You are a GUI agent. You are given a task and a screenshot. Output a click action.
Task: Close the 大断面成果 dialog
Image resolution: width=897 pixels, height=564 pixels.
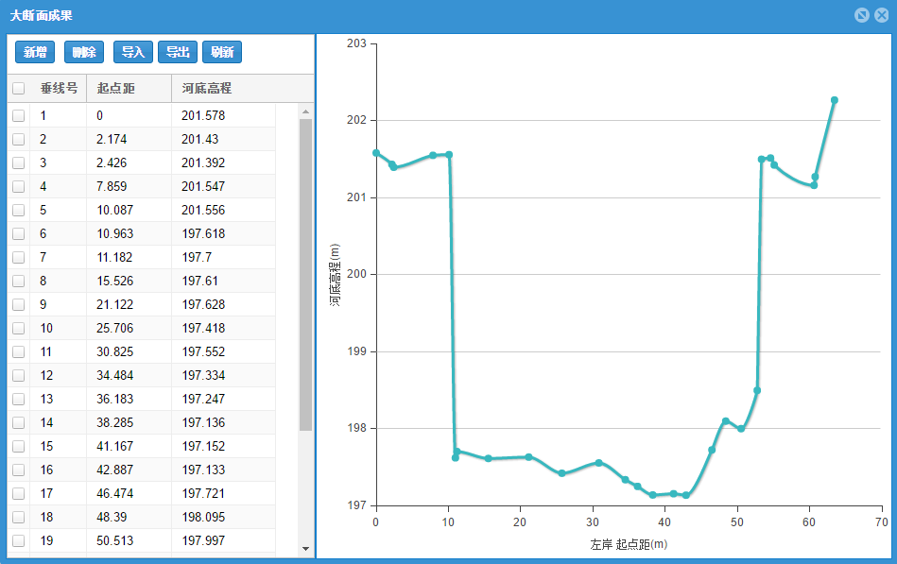[881, 15]
